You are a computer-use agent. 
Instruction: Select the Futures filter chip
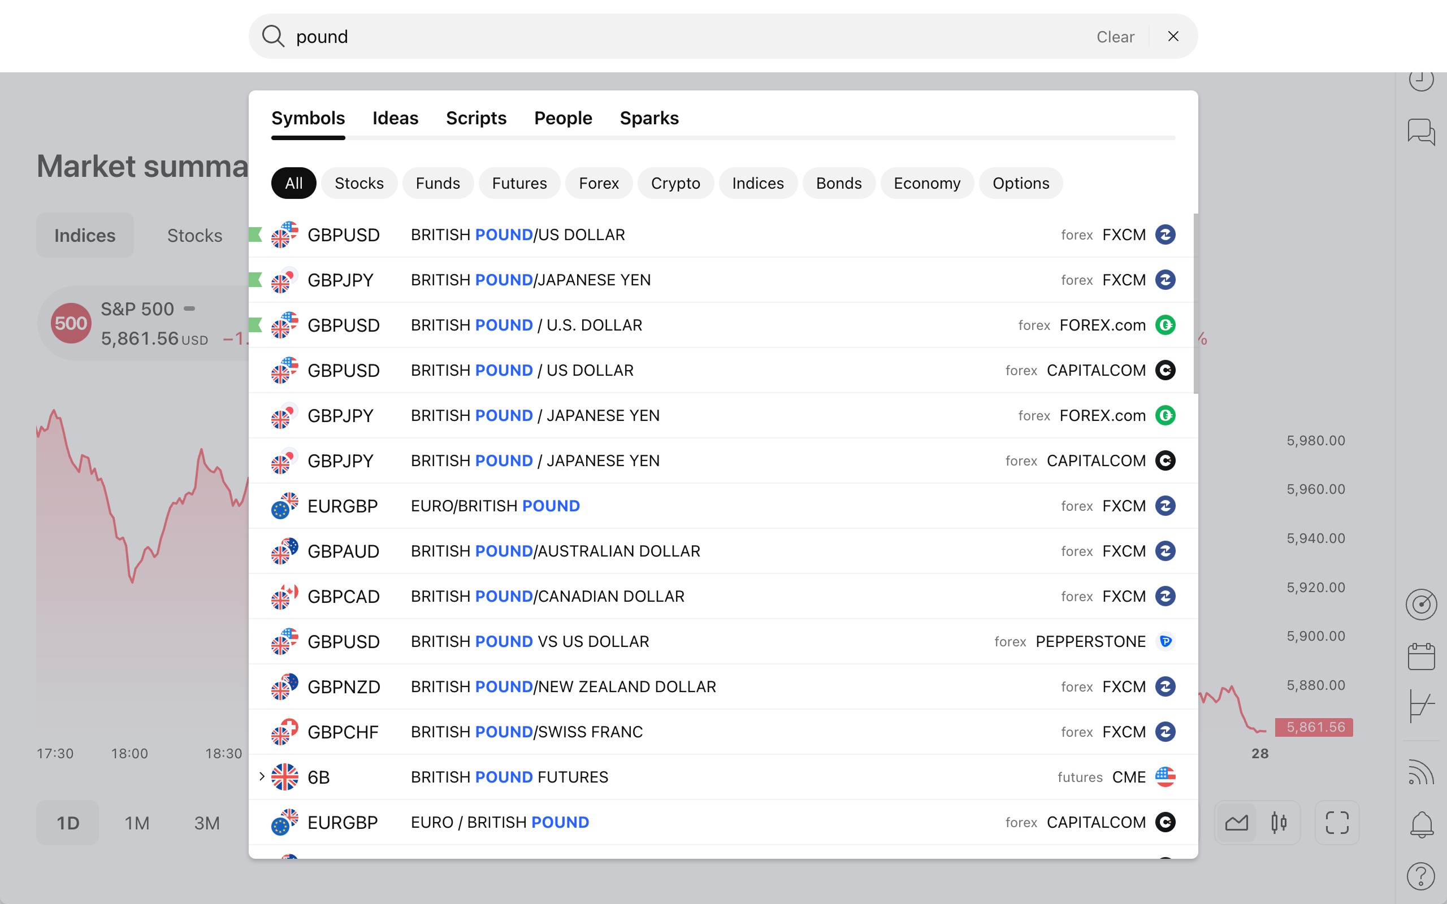[519, 183]
